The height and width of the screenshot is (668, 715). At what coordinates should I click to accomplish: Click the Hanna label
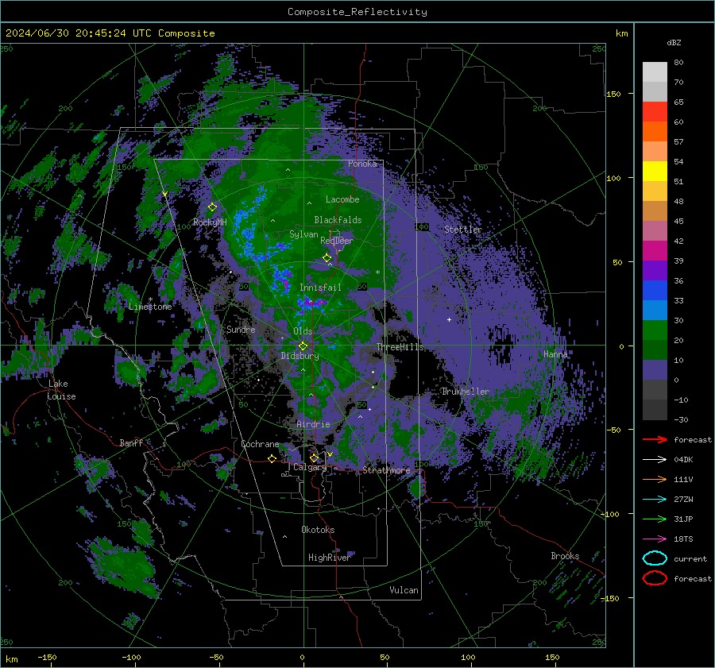[x=555, y=353]
